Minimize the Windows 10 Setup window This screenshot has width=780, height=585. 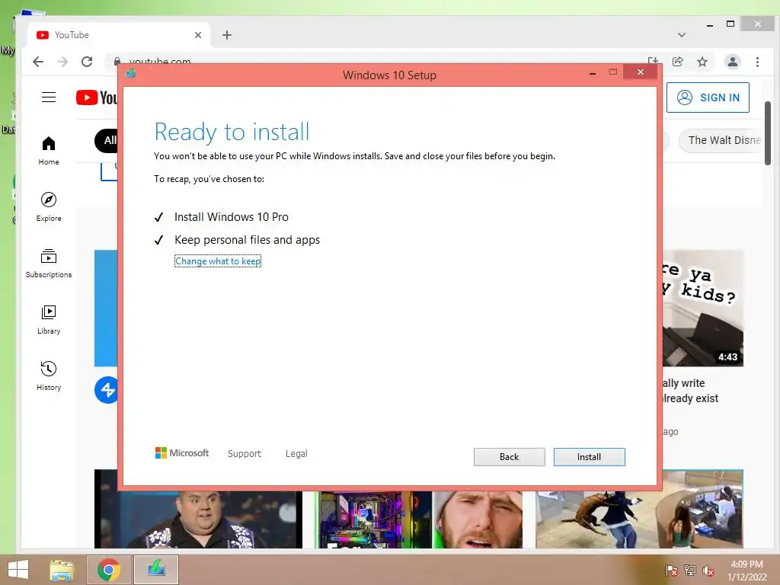(593, 73)
